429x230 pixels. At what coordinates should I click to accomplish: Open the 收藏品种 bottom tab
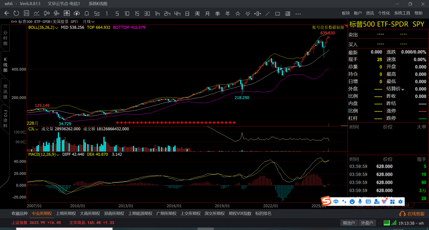tap(20, 214)
